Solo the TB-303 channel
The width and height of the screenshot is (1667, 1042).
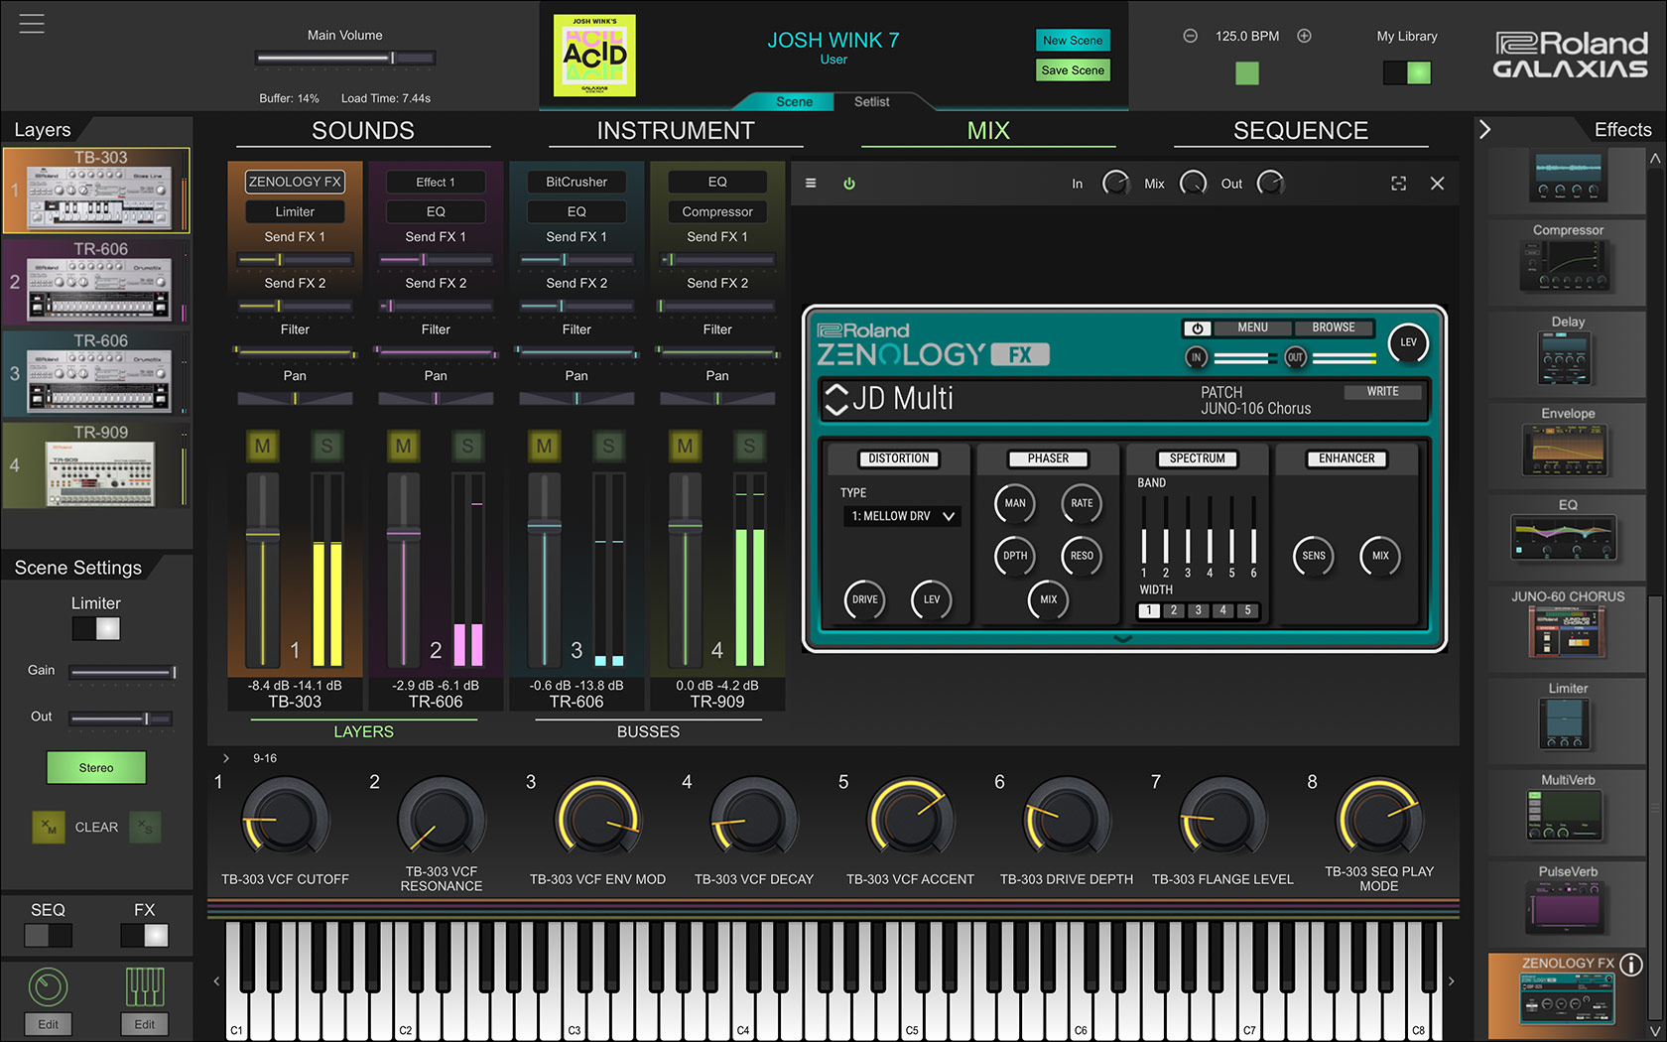tap(326, 446)
